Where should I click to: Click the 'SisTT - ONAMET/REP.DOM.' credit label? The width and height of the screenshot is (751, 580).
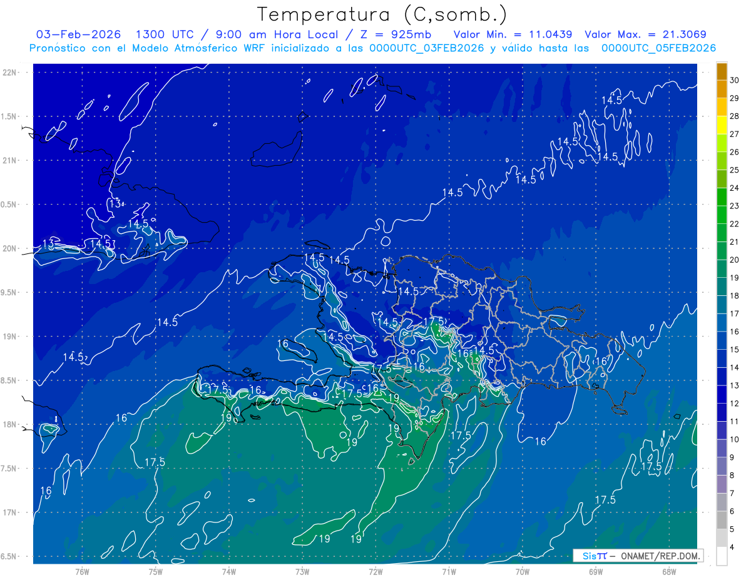638,556
